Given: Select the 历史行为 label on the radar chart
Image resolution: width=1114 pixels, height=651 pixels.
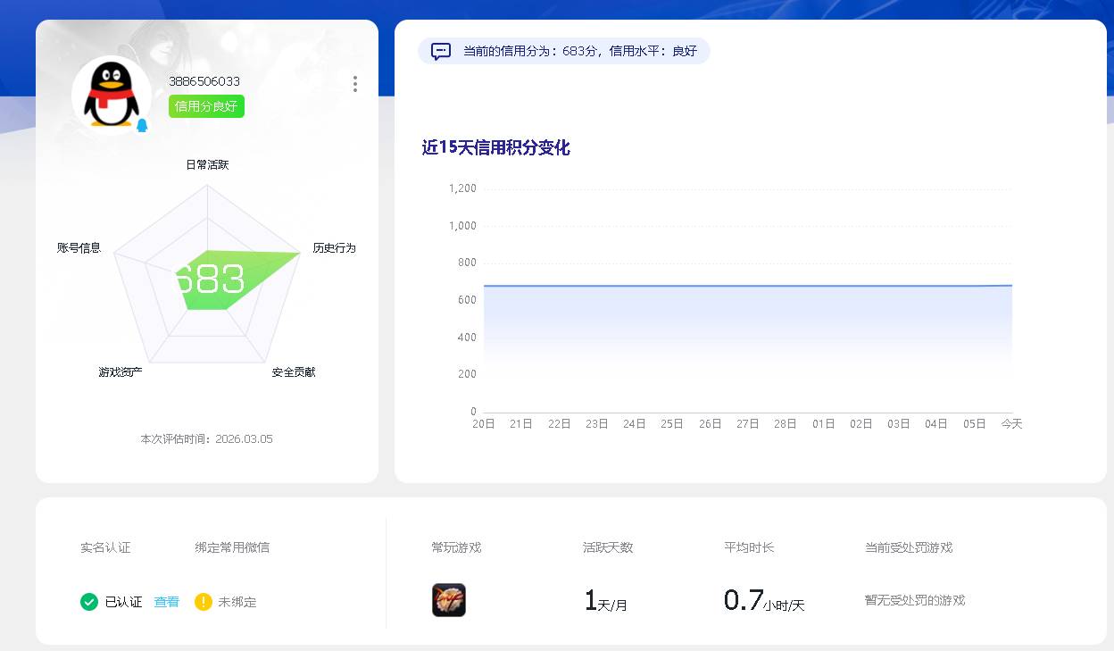Looking at the screenshot, I should click(x=333, y=248).
